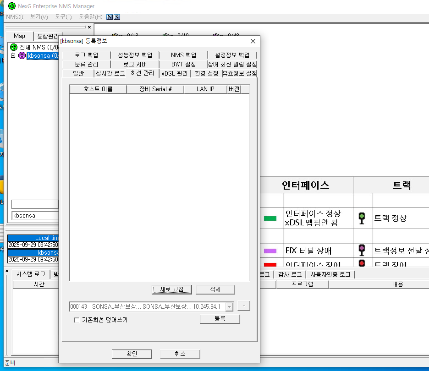
Task: Click the purple 트랙정보 전달 signal icon
Action: pyautogui.click(x=362, y=250)
